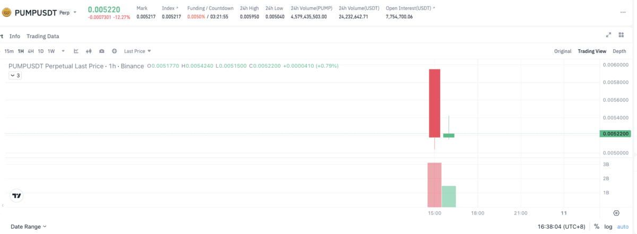Click the 24h Low value 0.005040
The height and width of the screenshot is (234, 637).
coord(275,17)
